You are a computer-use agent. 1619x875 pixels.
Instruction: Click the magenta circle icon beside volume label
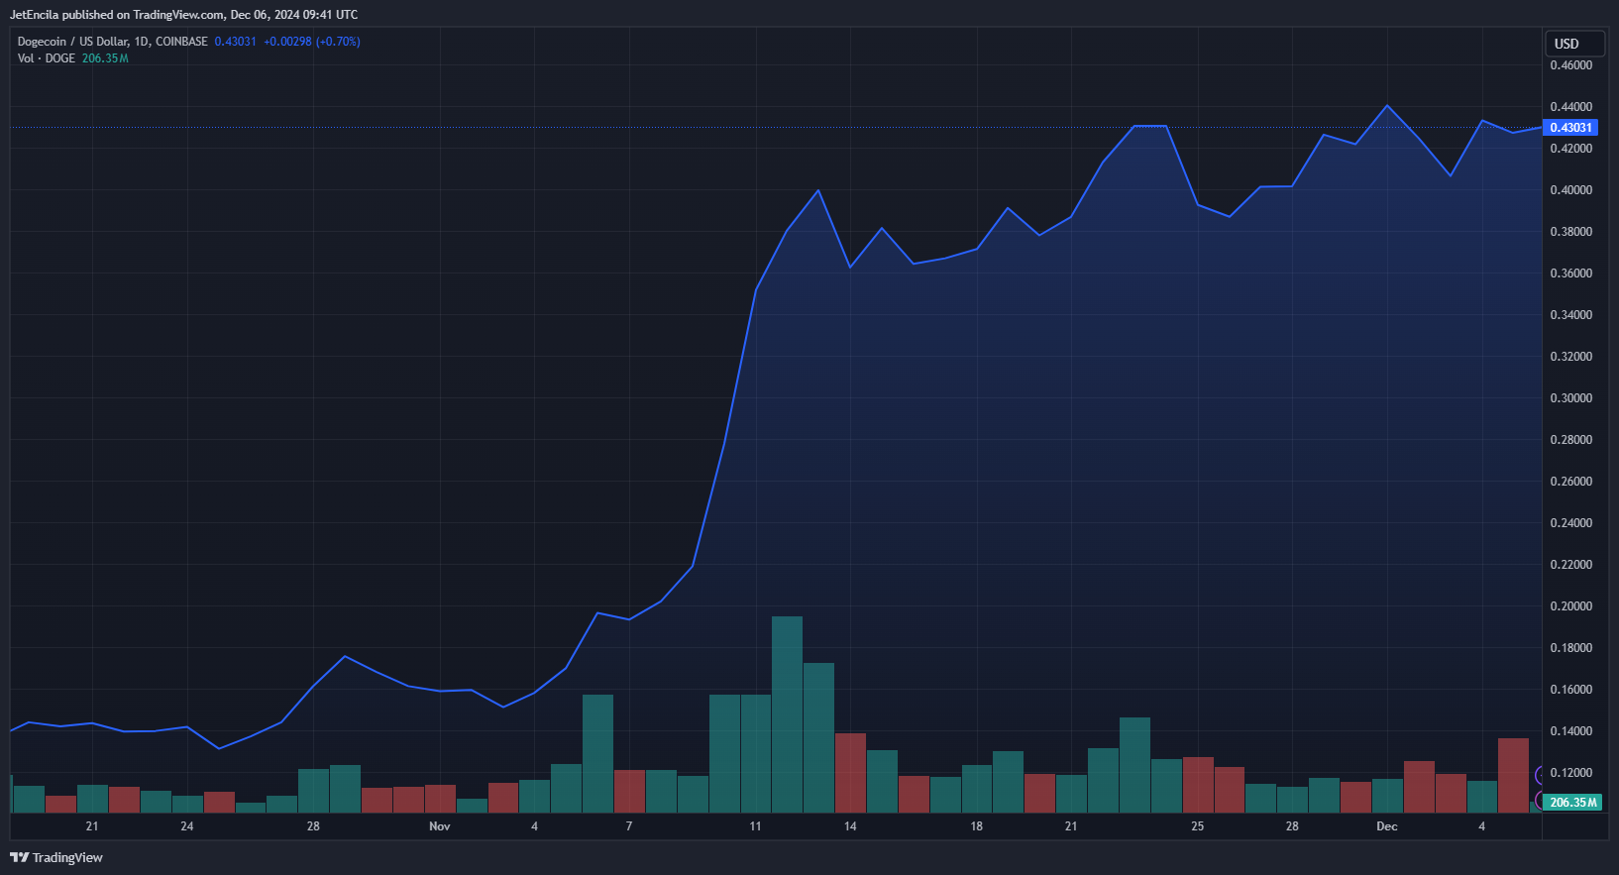pos(1539,801)
